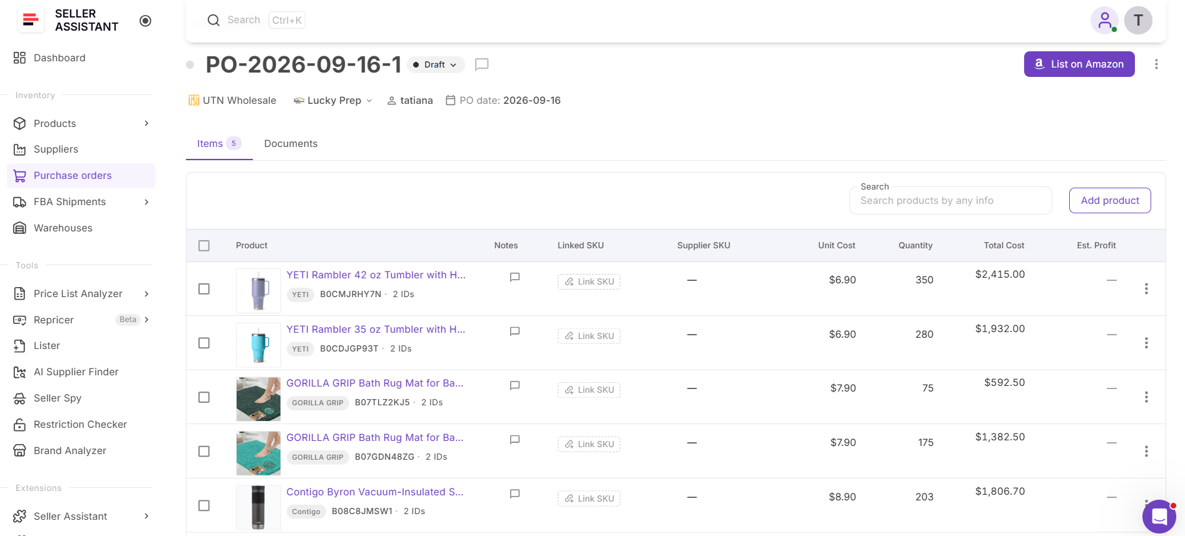Click the Warehouses building icon
Viewport: 1185px width, 536px height.
20,228
